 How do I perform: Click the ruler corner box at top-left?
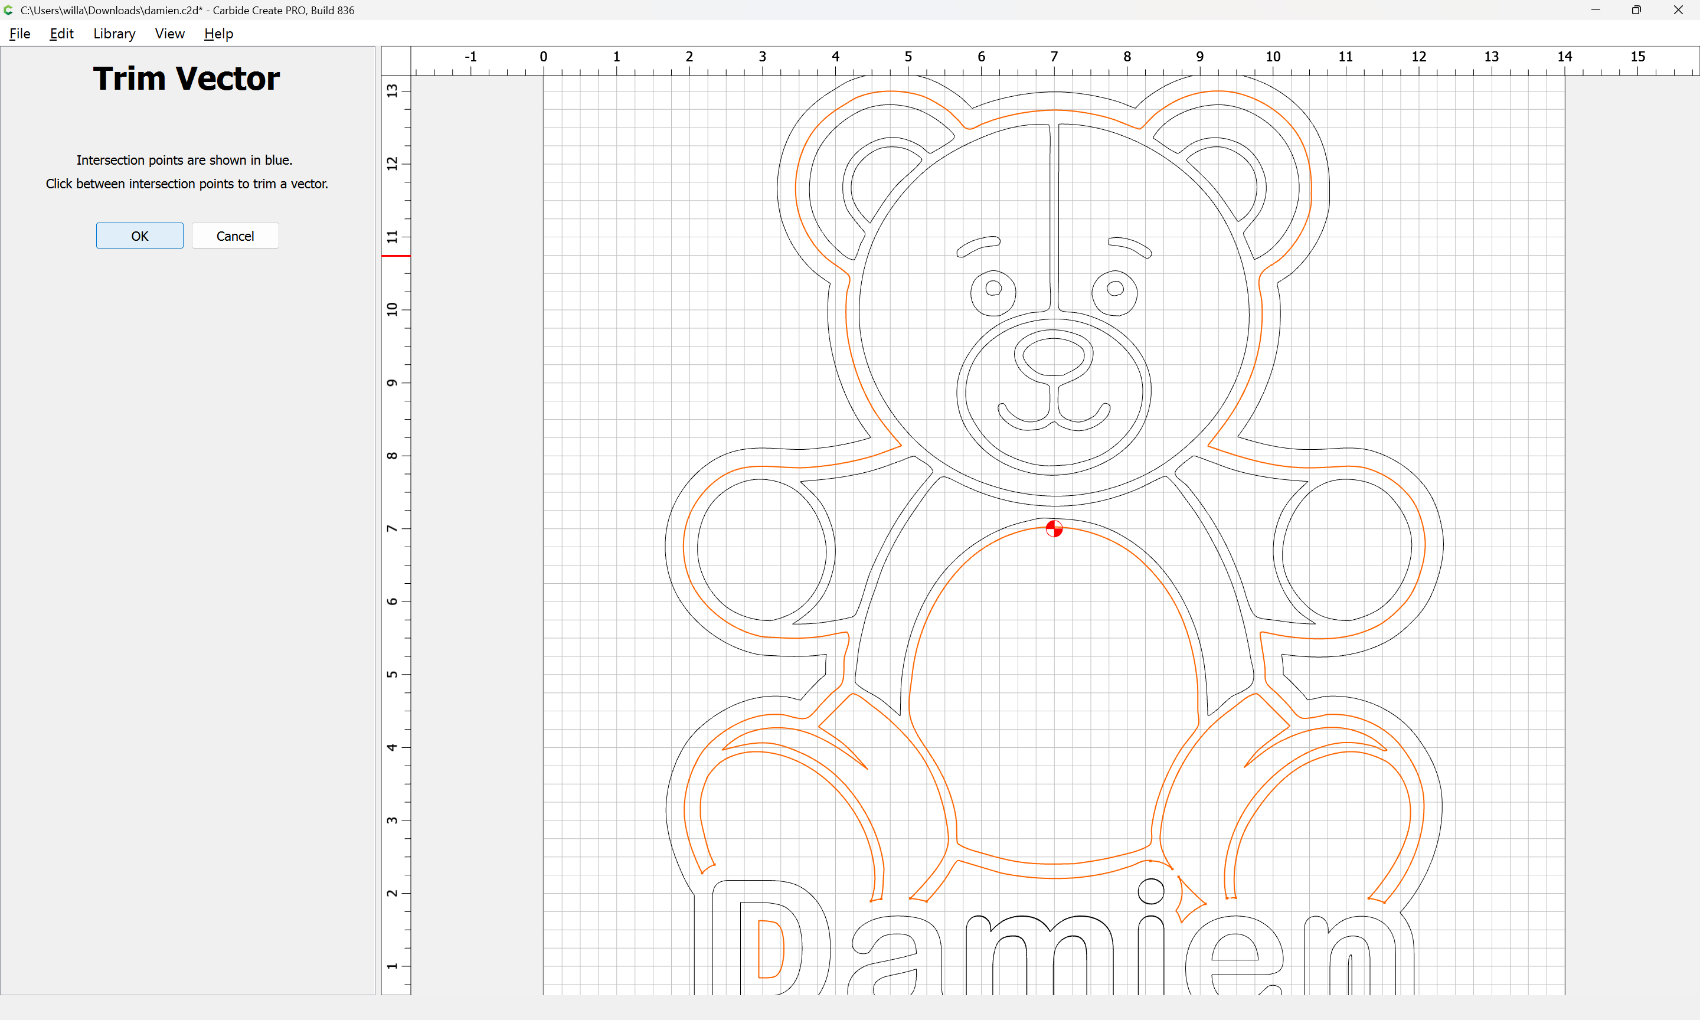pos(396,60)
